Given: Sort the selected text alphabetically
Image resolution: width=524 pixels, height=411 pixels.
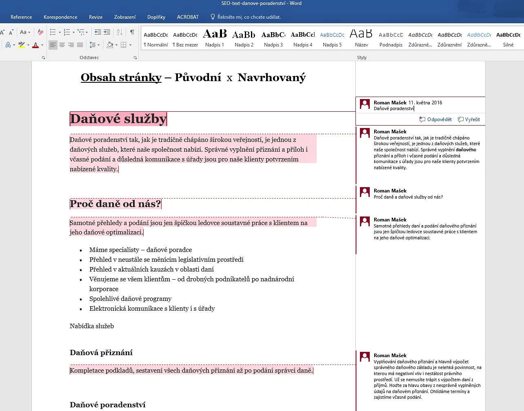Looking at the screenshot, I should coord(120,32).
